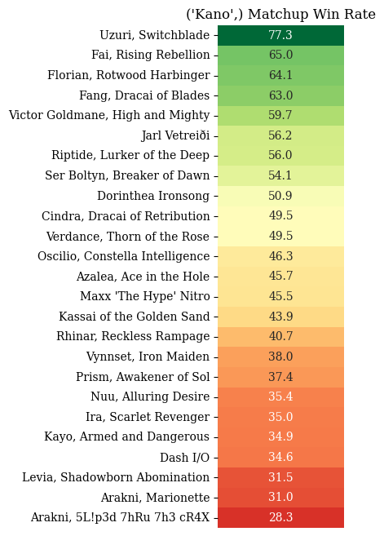Click the Maxx 'The Hype' Nitro label

145,296
